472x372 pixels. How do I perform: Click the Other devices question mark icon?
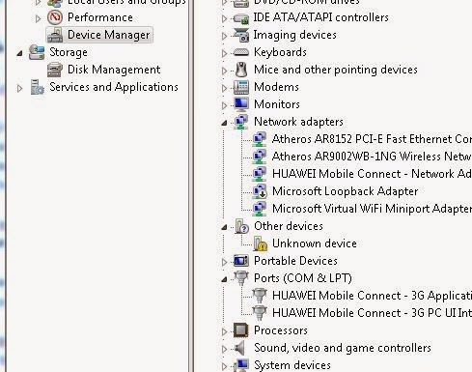[241, 226]
